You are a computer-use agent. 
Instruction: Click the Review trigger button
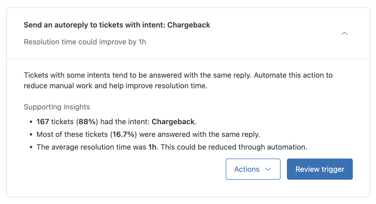(x=320, y=169)
